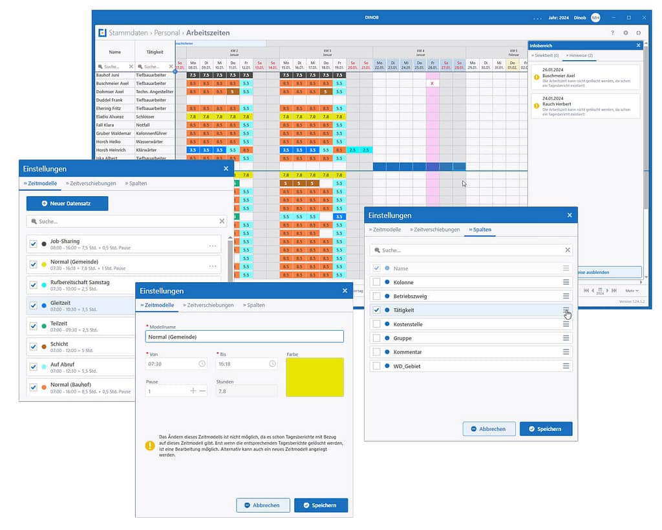Click the yellow Farbe color swatch
The image size is (662, 530).
click(315, 377)
